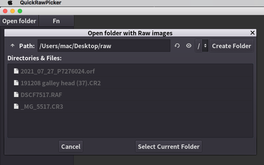Click file icon beside _MG_5517.CR3
264x165 pixels.
point(16,107)
